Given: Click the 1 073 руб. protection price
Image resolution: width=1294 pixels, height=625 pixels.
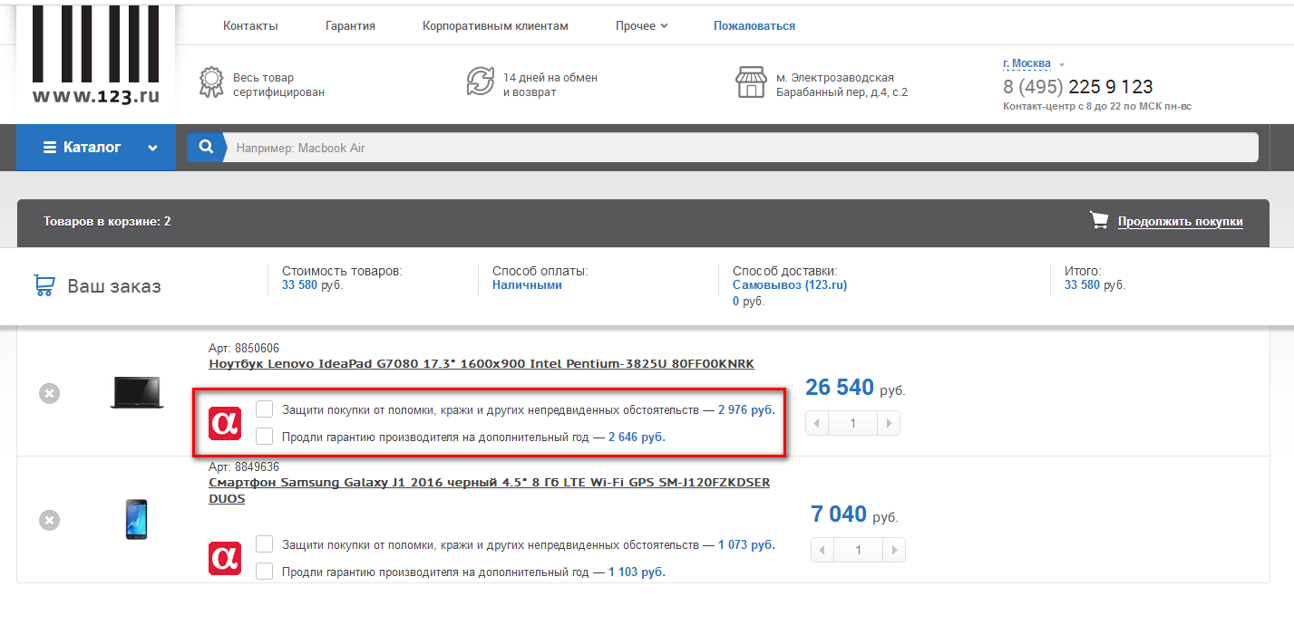Looking at the screenshot, I should 746,544.
